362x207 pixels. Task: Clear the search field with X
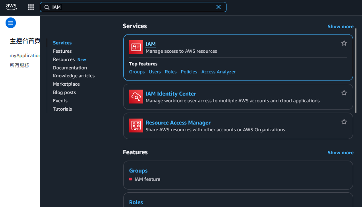coord(219,7)
